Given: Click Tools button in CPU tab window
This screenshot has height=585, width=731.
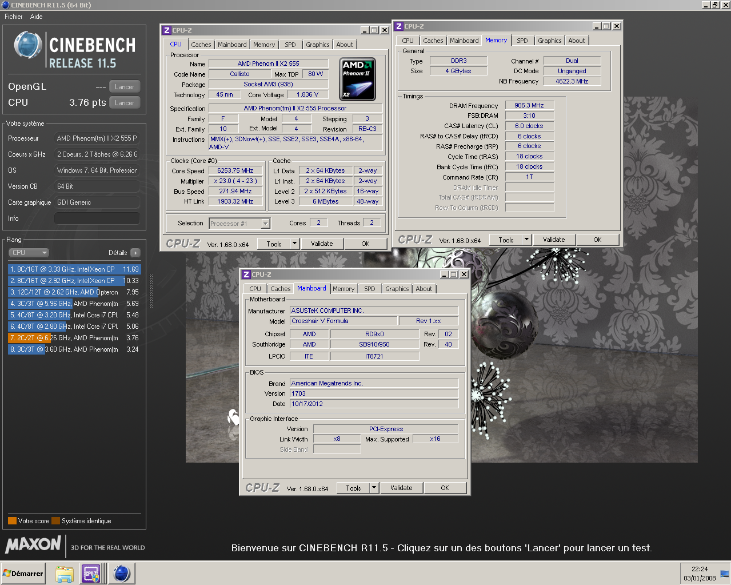Looking at the screenshot, I should [274, 244].
